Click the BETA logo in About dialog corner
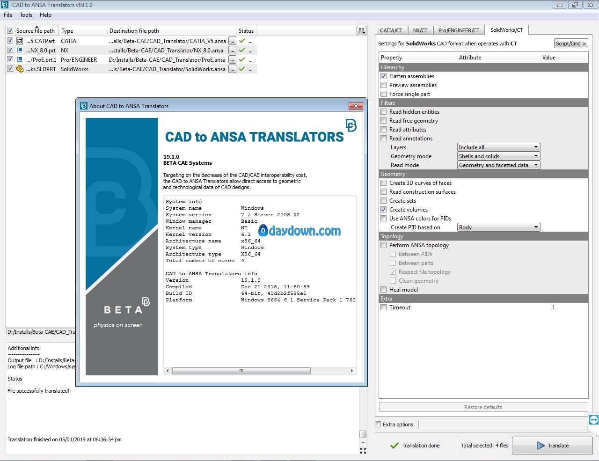The width and height of the screenshot is (599, 461). click(351, 125)
